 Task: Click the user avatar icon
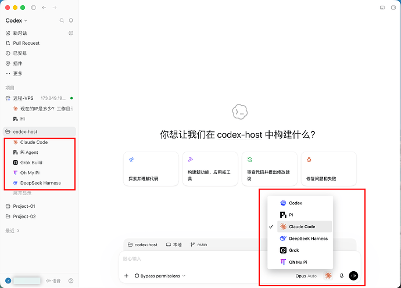(x=9, y=281)
